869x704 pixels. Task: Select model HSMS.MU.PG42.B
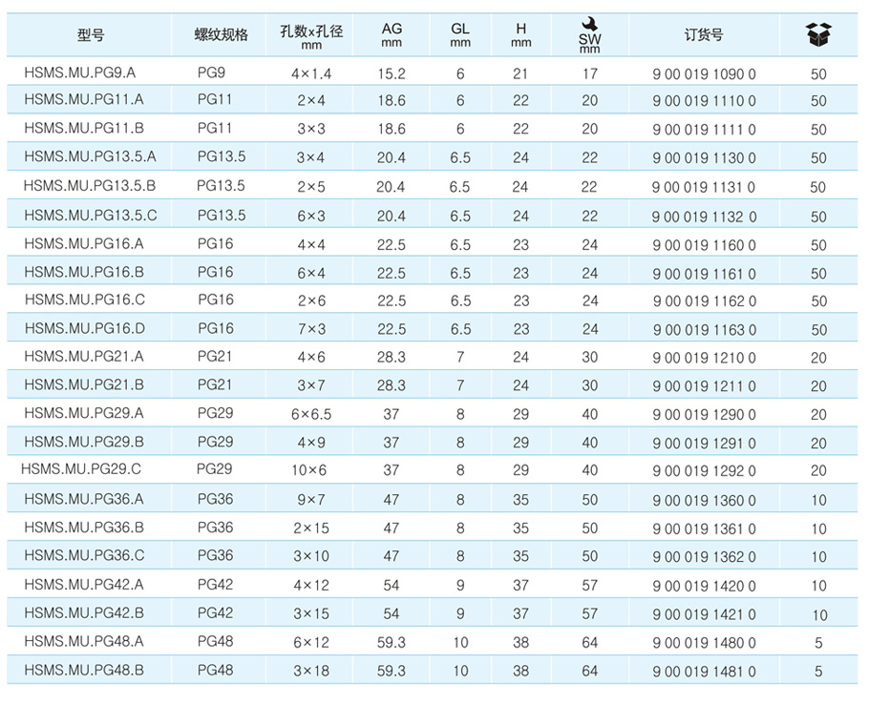(84, 612)
